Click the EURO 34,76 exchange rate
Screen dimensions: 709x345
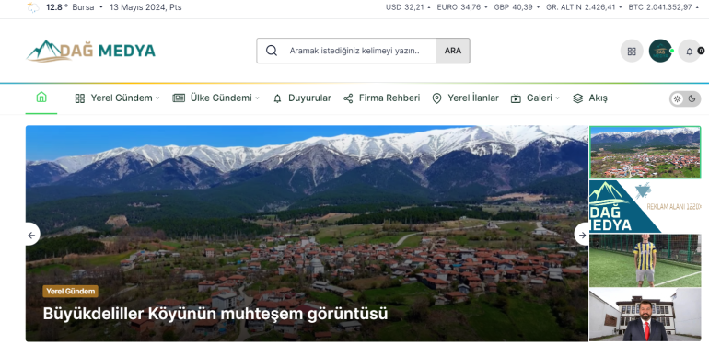click(459, 7)
